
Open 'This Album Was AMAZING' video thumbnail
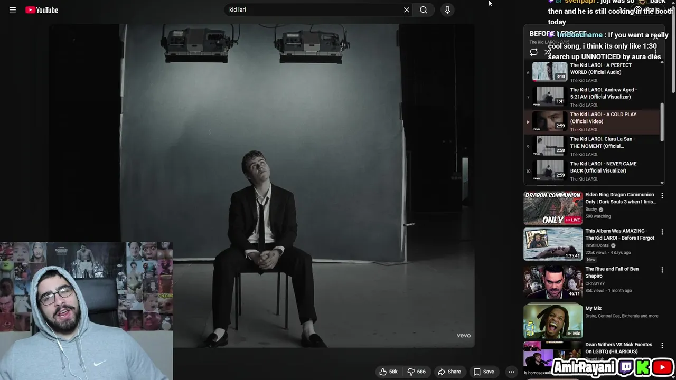553,244
